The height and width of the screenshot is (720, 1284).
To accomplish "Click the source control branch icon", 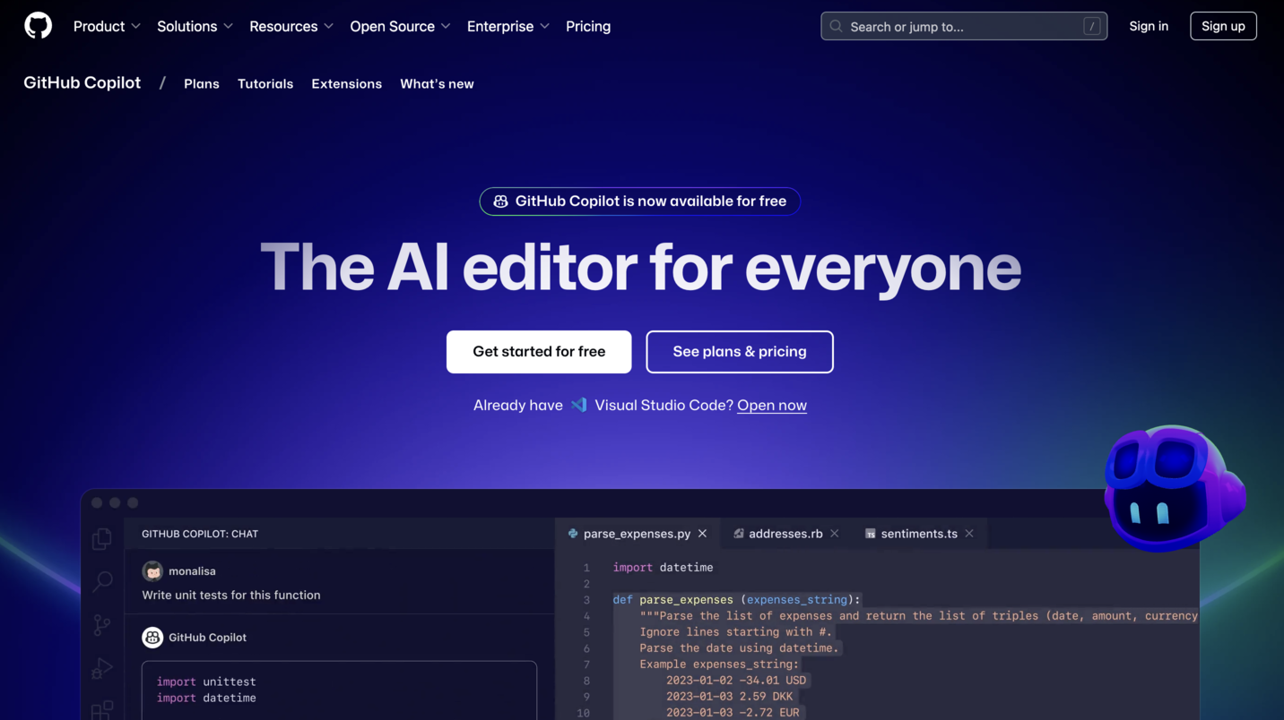I will (x=102, y=625).
